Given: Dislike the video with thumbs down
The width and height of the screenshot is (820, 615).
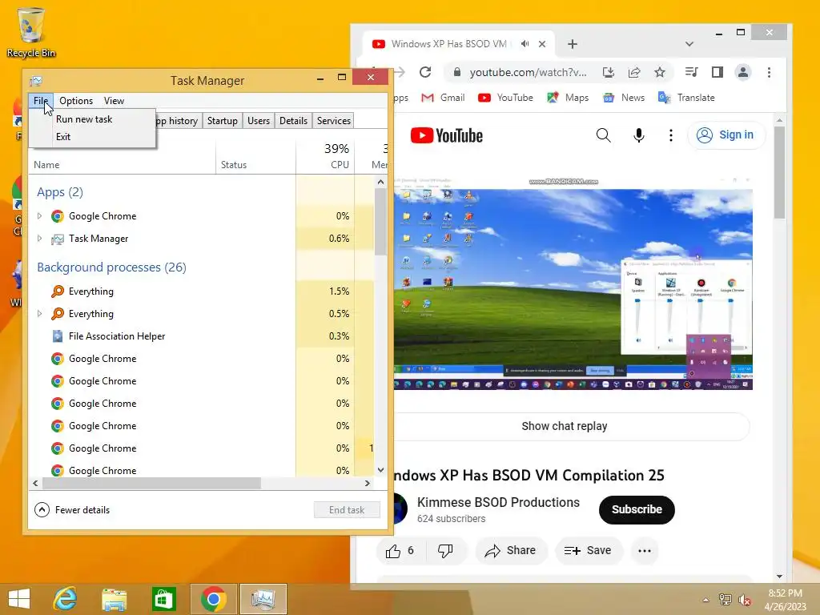Looking at the screenshot, I should tap(445, 551).
